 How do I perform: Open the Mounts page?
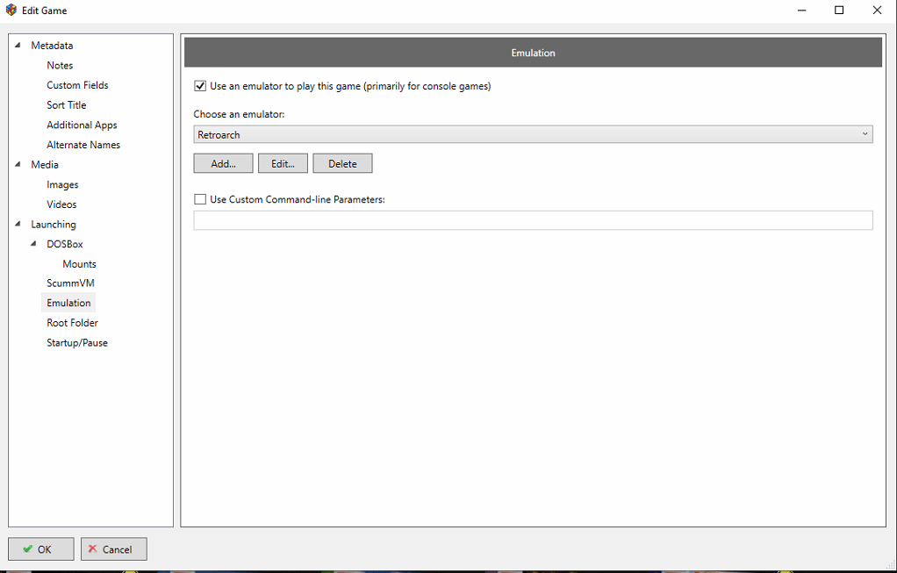click(80, 264)
